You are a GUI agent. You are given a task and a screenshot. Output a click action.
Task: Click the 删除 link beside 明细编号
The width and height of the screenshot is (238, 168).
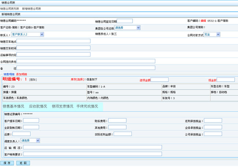point(33,79)
